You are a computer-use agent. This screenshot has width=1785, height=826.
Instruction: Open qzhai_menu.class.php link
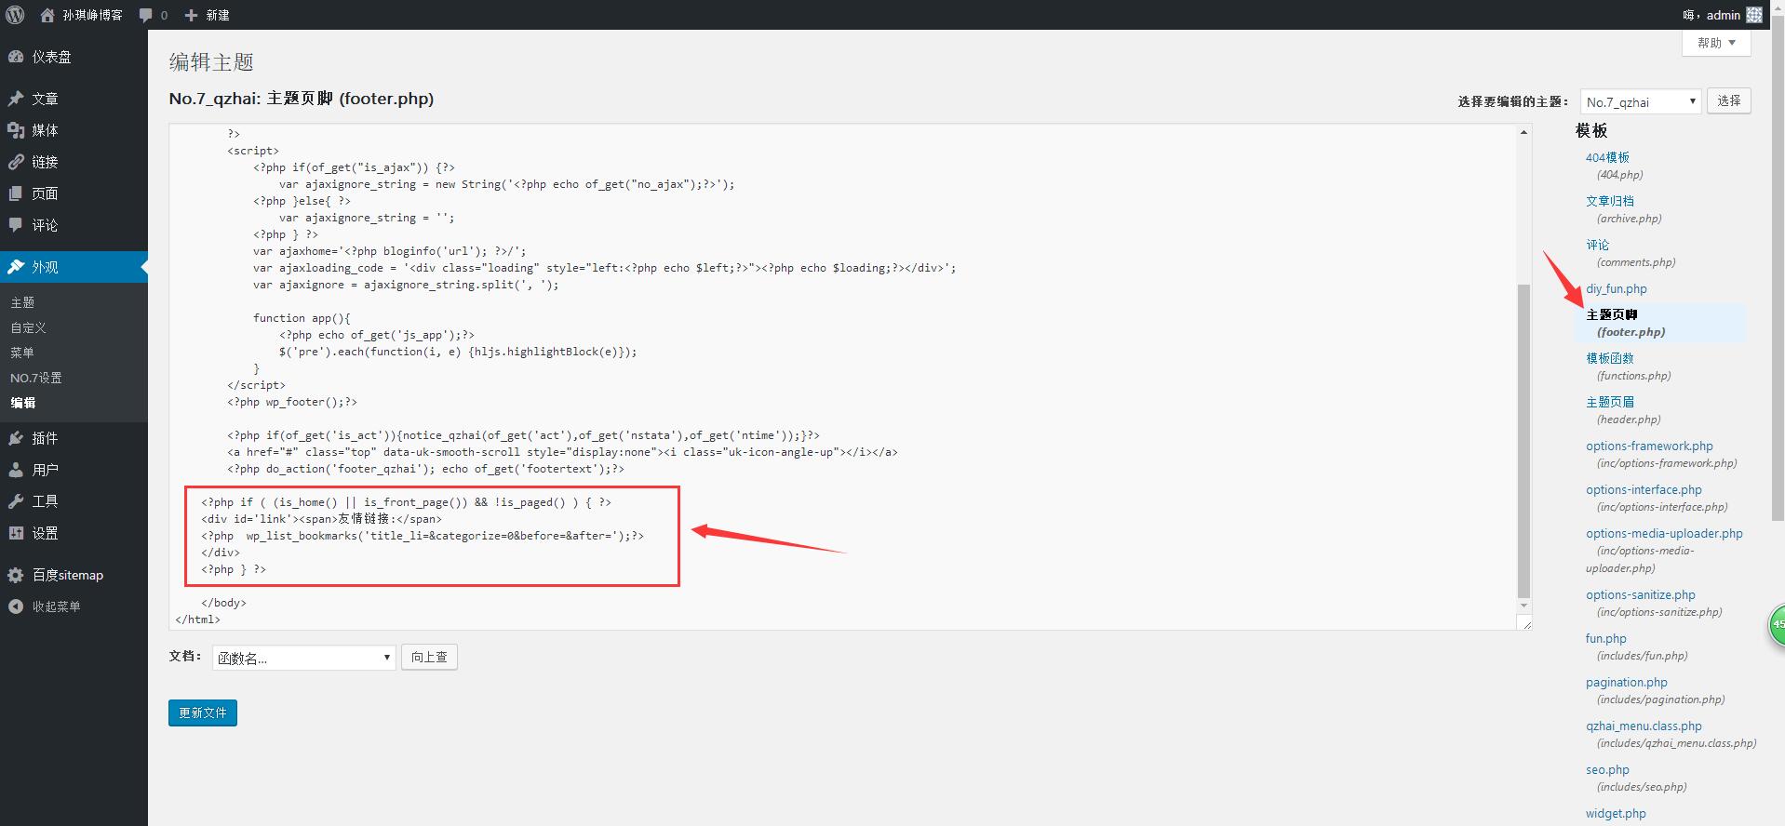1644,726
